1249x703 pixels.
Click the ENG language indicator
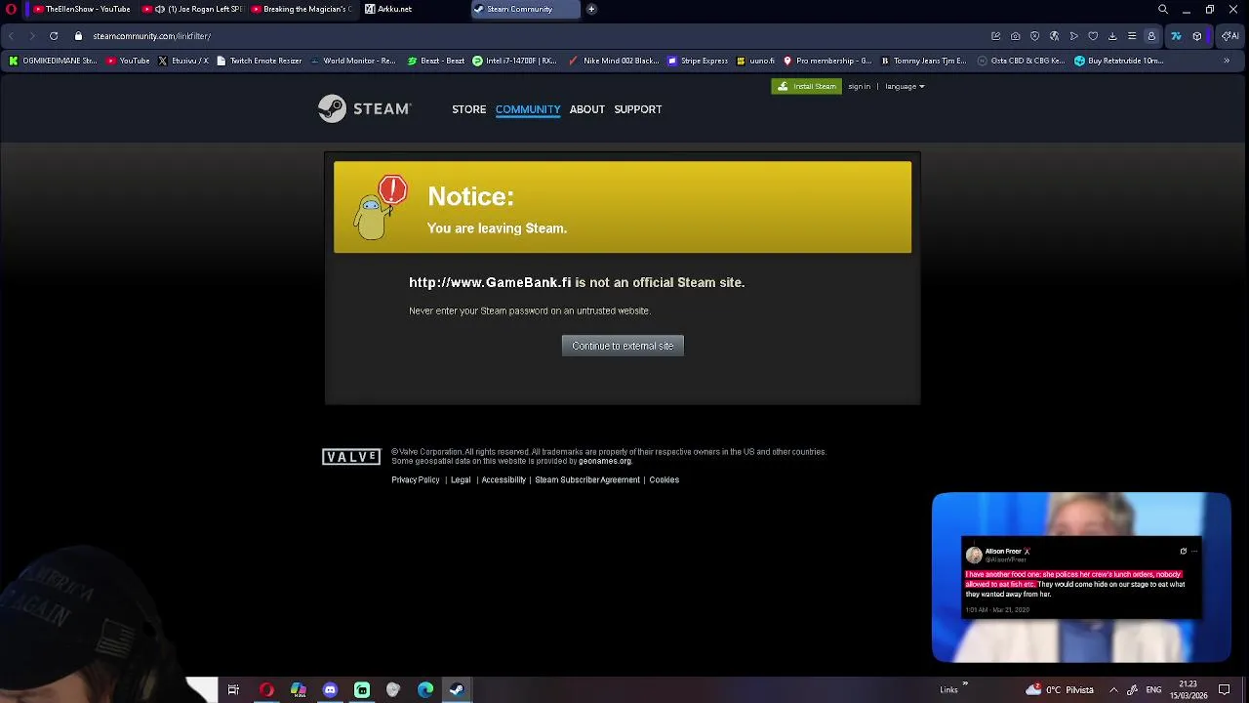pos(1153,690)
